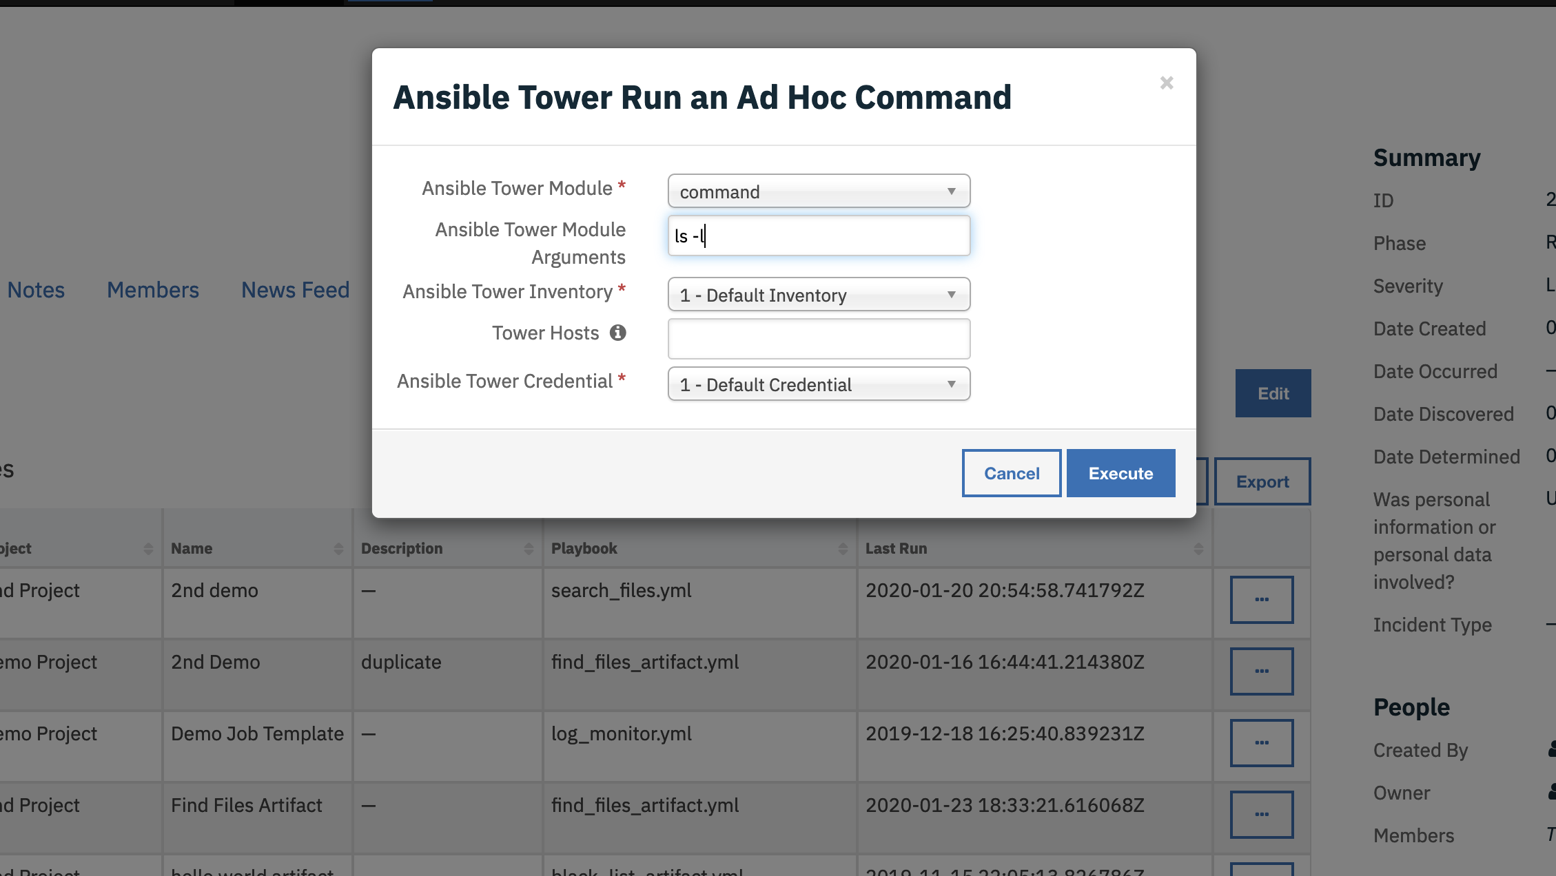Click the Phase field label
The image size is (1556, 876).
[1400, 243]
